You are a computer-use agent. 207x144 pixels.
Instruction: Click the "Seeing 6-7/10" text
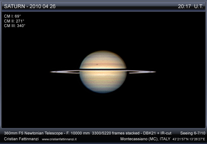point(193,133)
